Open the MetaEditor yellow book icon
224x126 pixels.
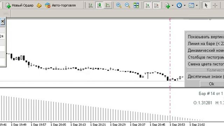point(39,6)
